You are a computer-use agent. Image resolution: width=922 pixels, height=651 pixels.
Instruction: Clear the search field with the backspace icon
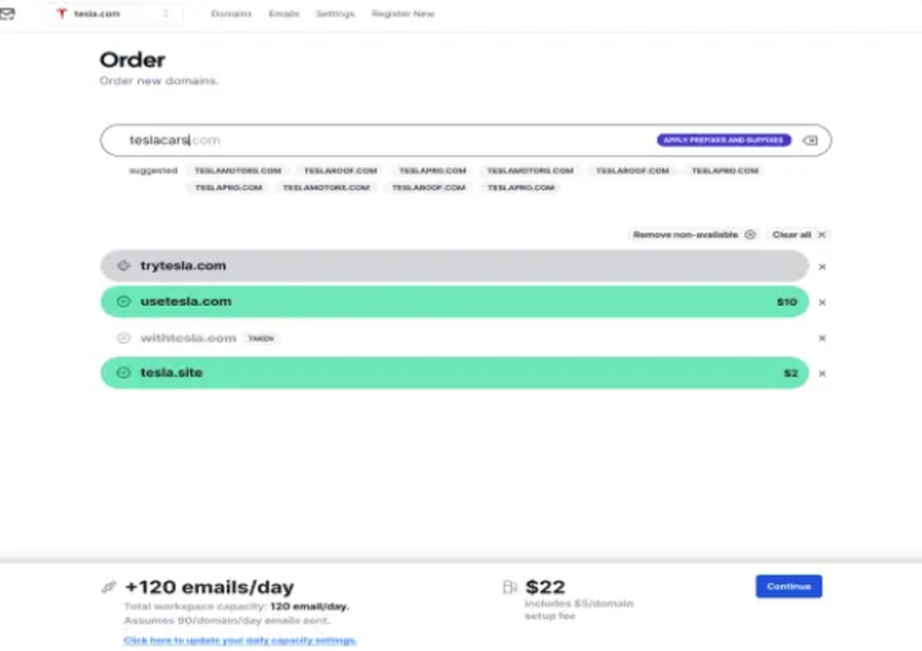pyautogui.click(x=810, y=140)
